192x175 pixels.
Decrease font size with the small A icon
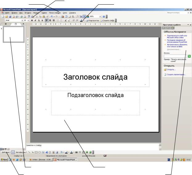69,20
